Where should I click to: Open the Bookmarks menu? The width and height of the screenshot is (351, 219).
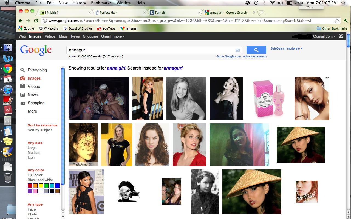click(x=101, y=3)
